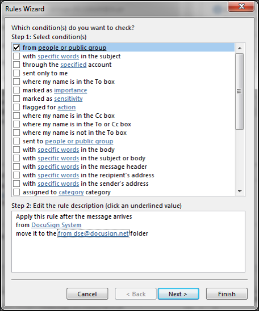Click 'people or public group' in 'sent to' row
259x311 pixels.
coord(79,141)
